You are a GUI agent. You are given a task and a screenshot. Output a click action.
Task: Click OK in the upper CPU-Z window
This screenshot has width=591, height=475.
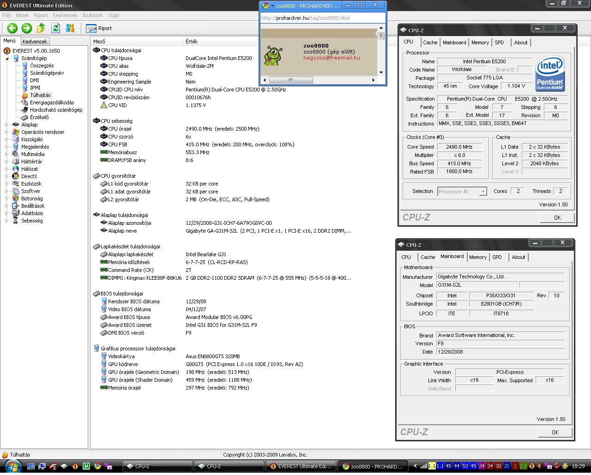click(557, 218)
